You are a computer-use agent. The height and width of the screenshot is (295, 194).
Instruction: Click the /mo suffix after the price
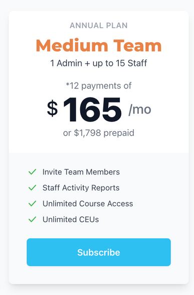coord(140,110)
